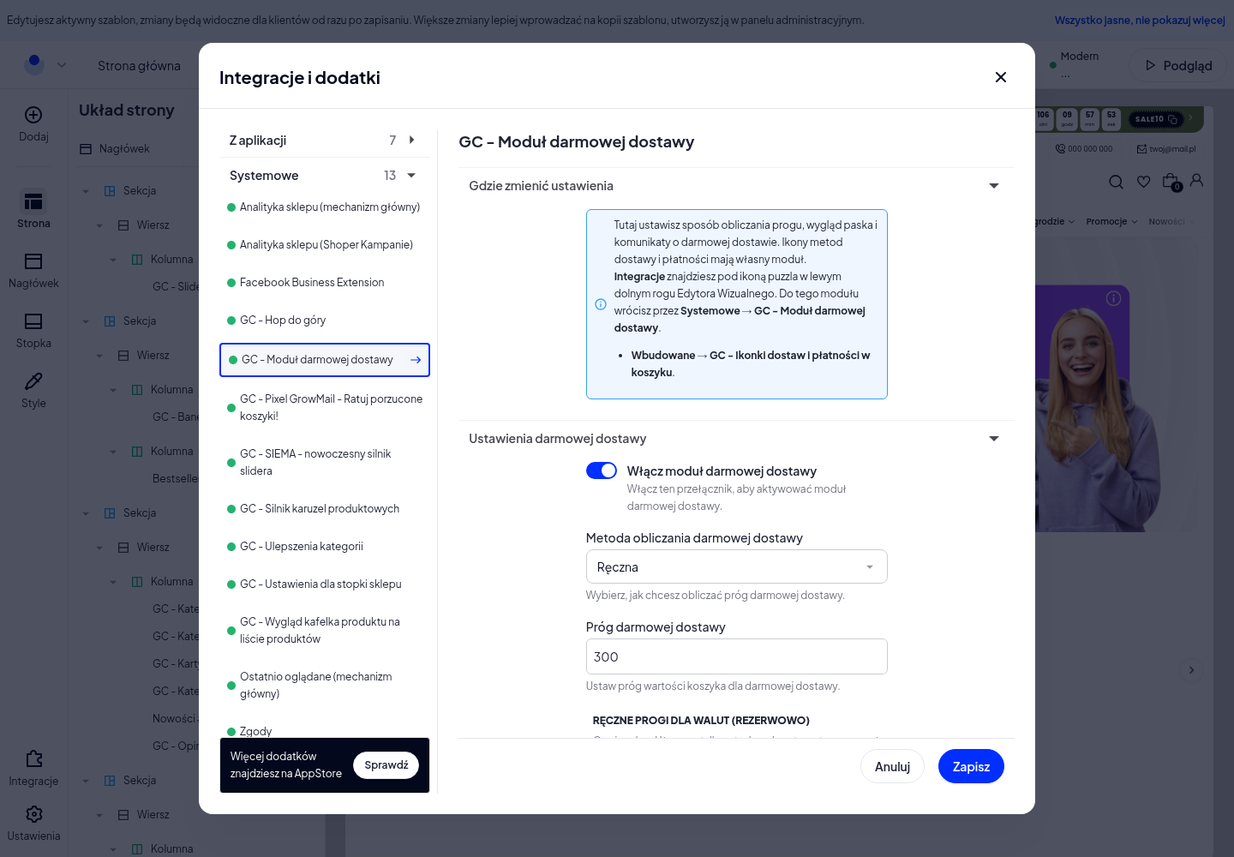
Task: Close the Integracje i dodatki dialog
Action: point(1000,77)
